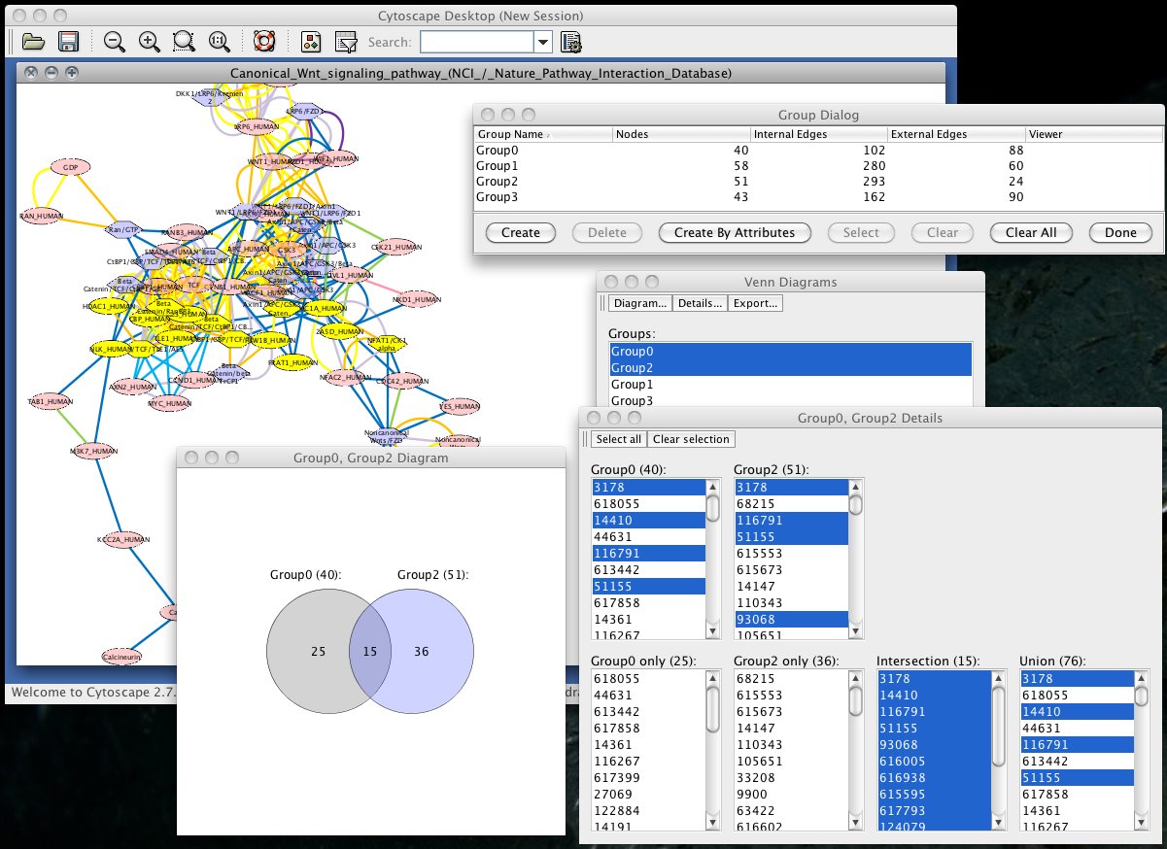Select the YES_HUMAN node
Image resolution: width=1167 pixels, height=849 pixels.
click(460, 406)
